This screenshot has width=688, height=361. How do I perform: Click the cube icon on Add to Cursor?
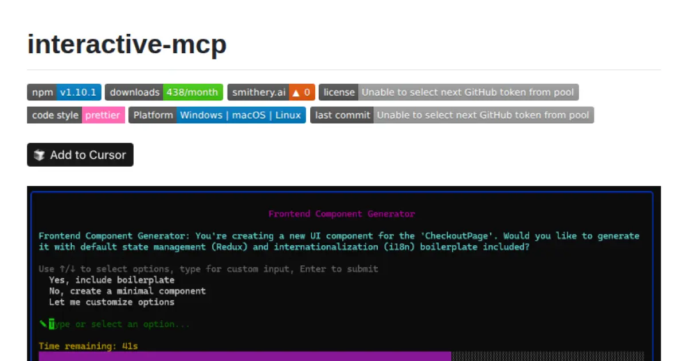[40, 155]
